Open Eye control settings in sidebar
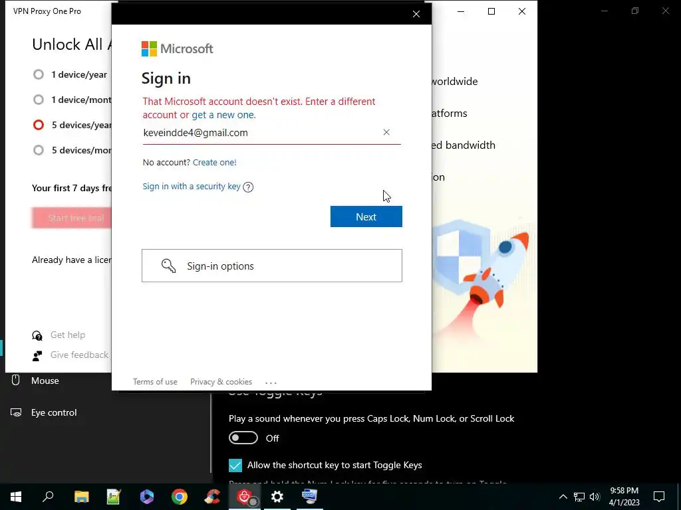 tap(54, 413)
